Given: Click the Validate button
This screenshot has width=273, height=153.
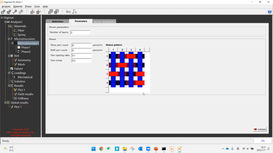Looking at the screenshot, I should 260,129.
